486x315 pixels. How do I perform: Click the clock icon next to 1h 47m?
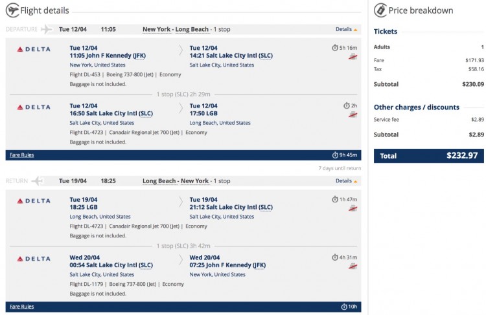(x=334, y=199)
